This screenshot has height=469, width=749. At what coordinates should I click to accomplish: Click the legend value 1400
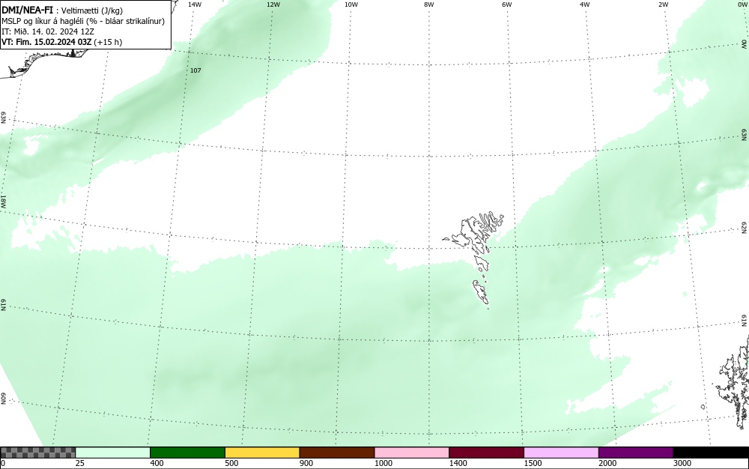pyautogui.click(x=458, y=463)
